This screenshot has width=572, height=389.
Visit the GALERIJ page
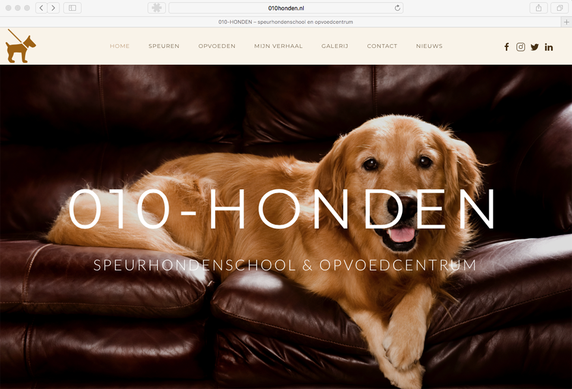click(335, 46)
